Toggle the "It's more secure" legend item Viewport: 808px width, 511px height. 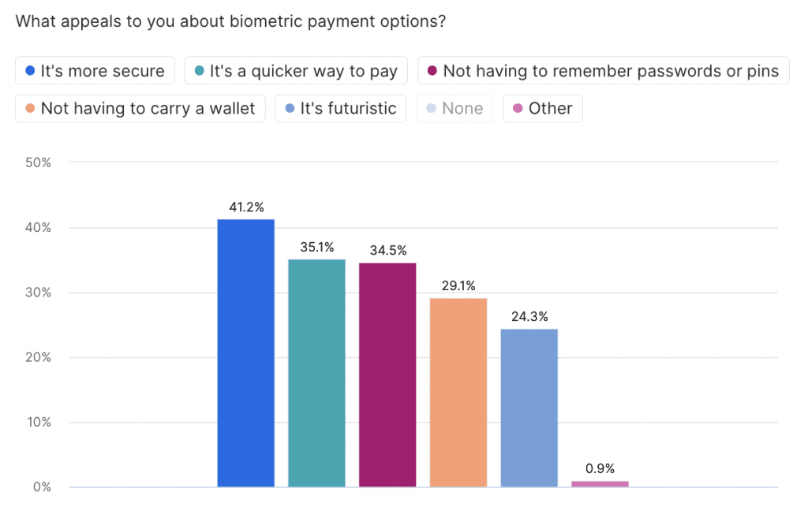pyautogui.click(x=95, y=71)
